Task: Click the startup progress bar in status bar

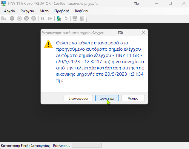Action: [x=87, y=145]
